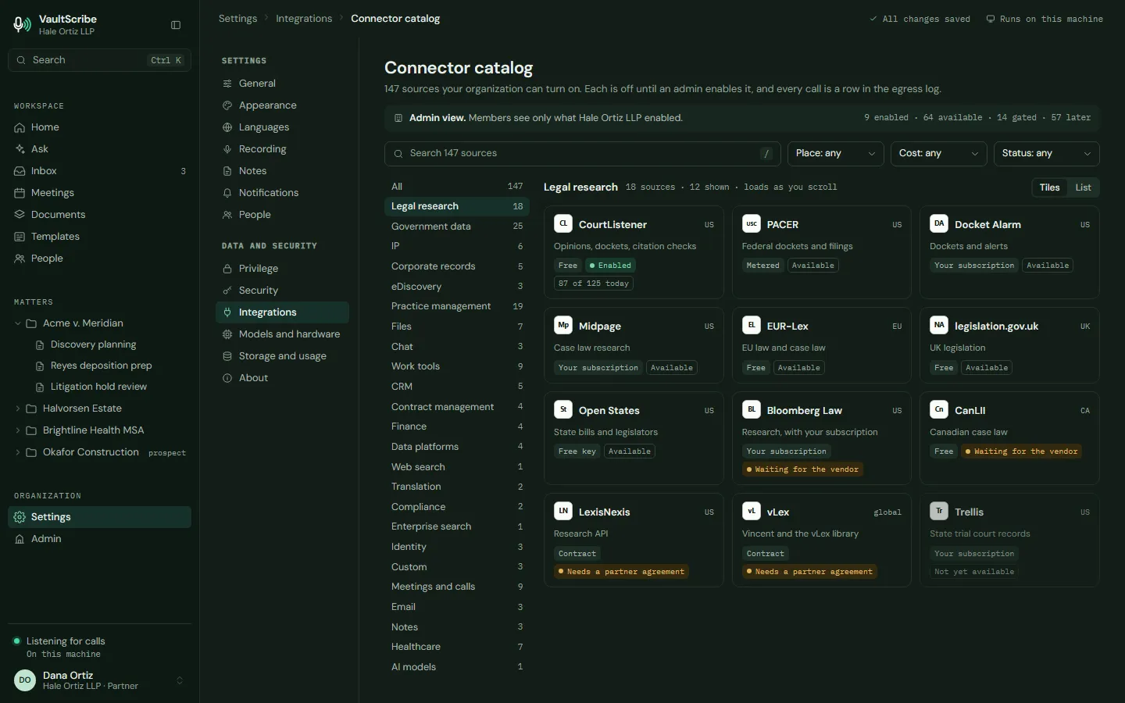The height and width of the screenshot is (703, 1125).
Task: Select the eDiscovery category
Action: click(x=457, y=287)
